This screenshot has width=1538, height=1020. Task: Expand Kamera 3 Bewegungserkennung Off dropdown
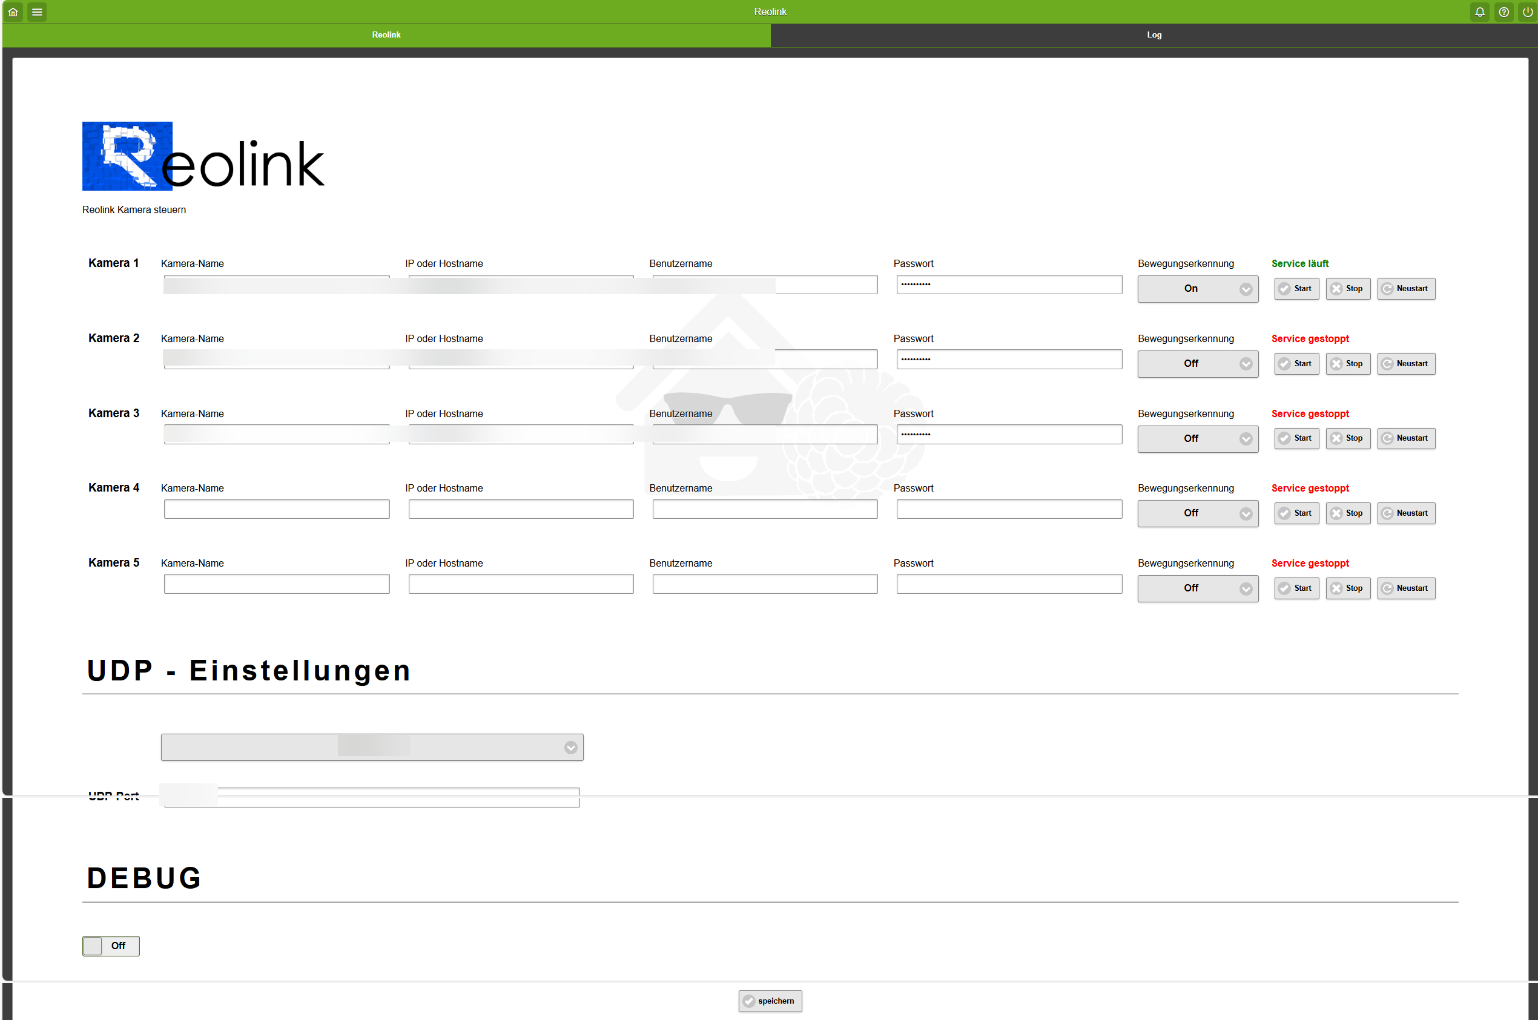pyautogui.click(x=1197, y=438)
